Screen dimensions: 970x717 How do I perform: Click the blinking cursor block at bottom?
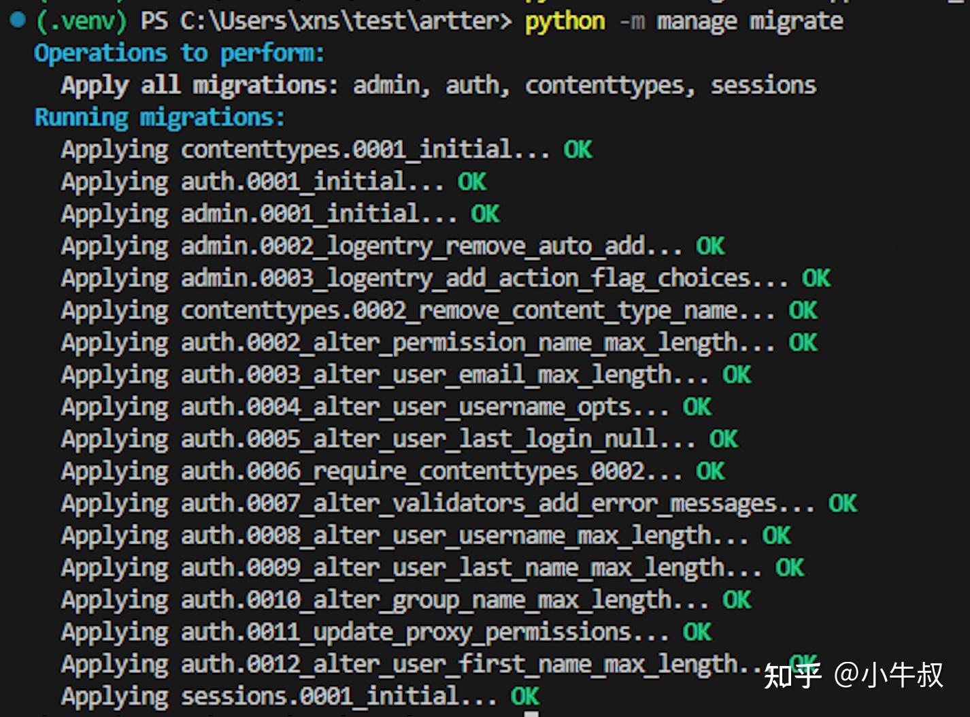click(532, 713)
